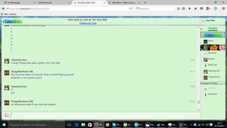The image size is (227, 128).
Task: Click the chat scrollbar down arrow
Action: pos(199,110)
